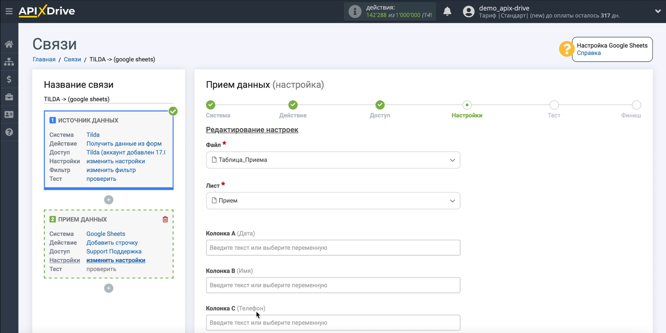Image resolution: width=666 pixels, height=333 pixels.
Task: Expand the Файл dropdown with Таблица_Приема
Action: (x=333, y=160)
